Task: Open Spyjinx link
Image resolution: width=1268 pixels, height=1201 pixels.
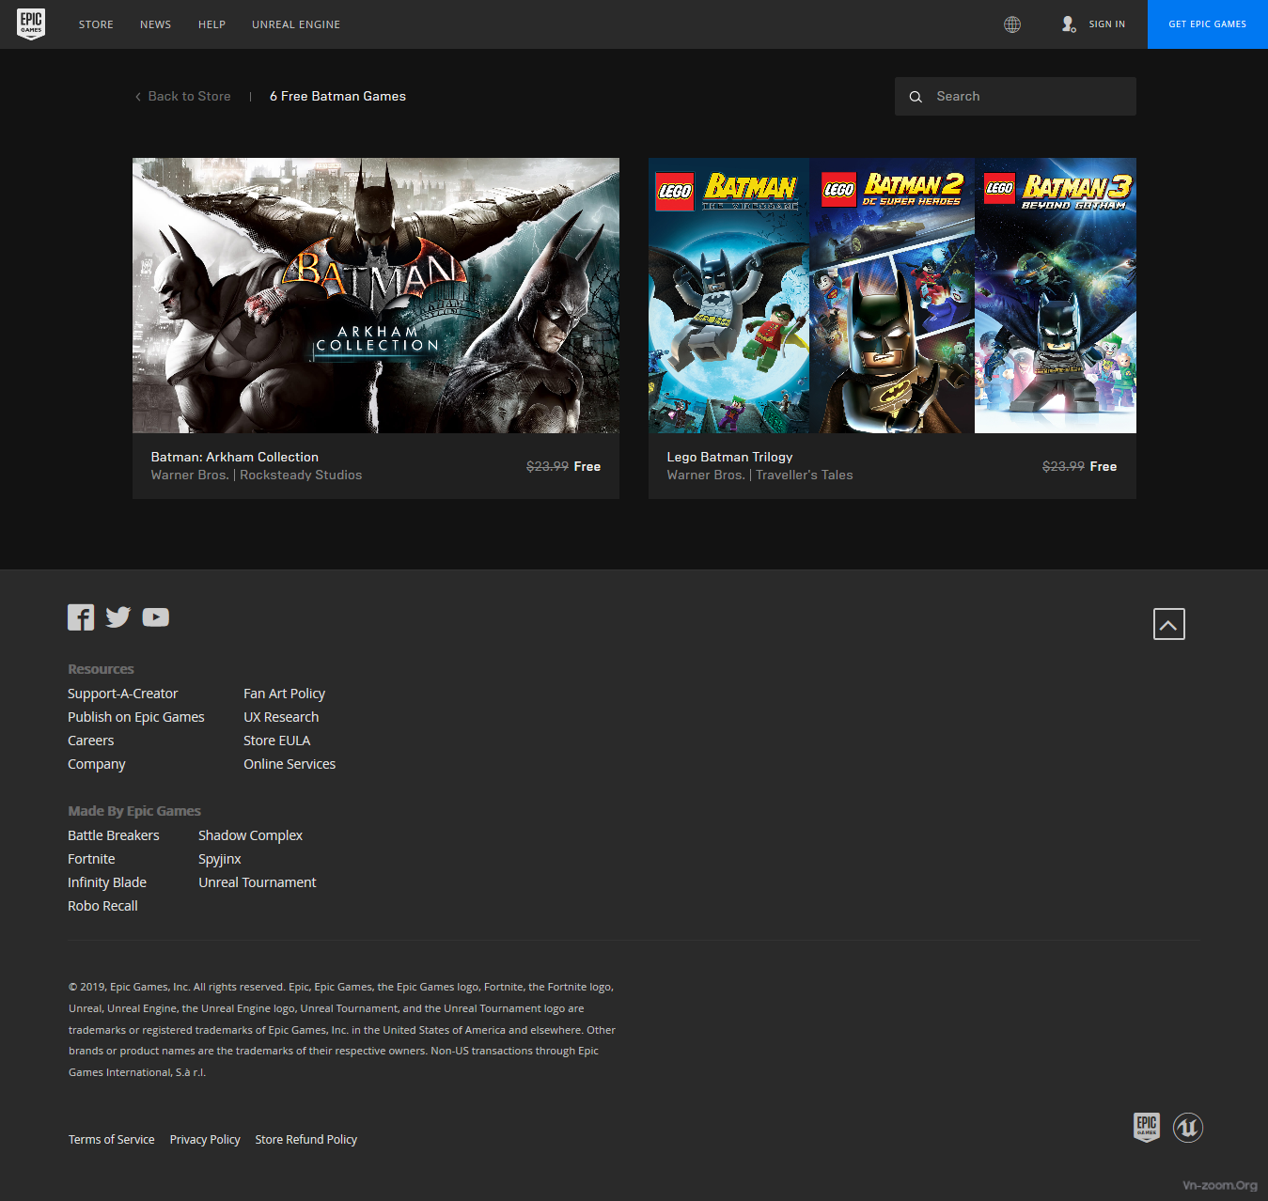Action: 220,859
